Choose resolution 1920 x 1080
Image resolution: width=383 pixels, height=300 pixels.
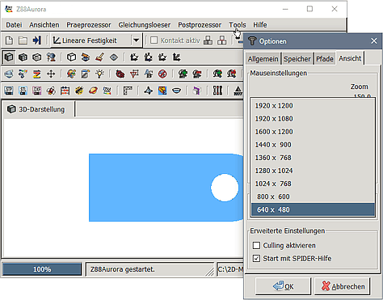click(x=313, y=119)
